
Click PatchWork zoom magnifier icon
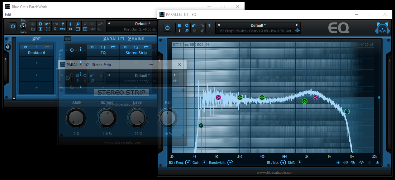coord(78,24)
